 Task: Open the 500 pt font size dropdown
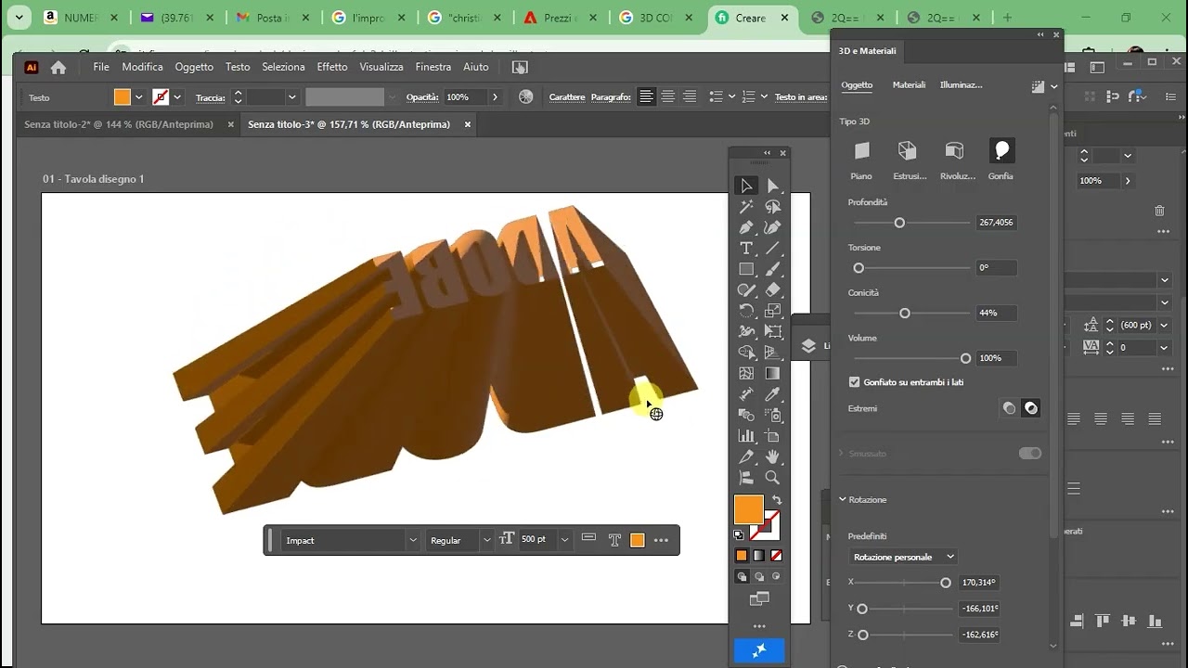(x=563, y=540)
